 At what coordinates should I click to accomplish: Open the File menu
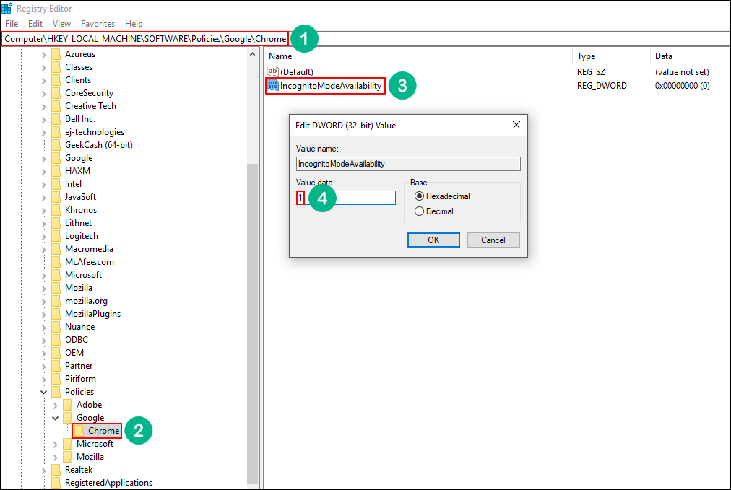click(x=12, y=24)
